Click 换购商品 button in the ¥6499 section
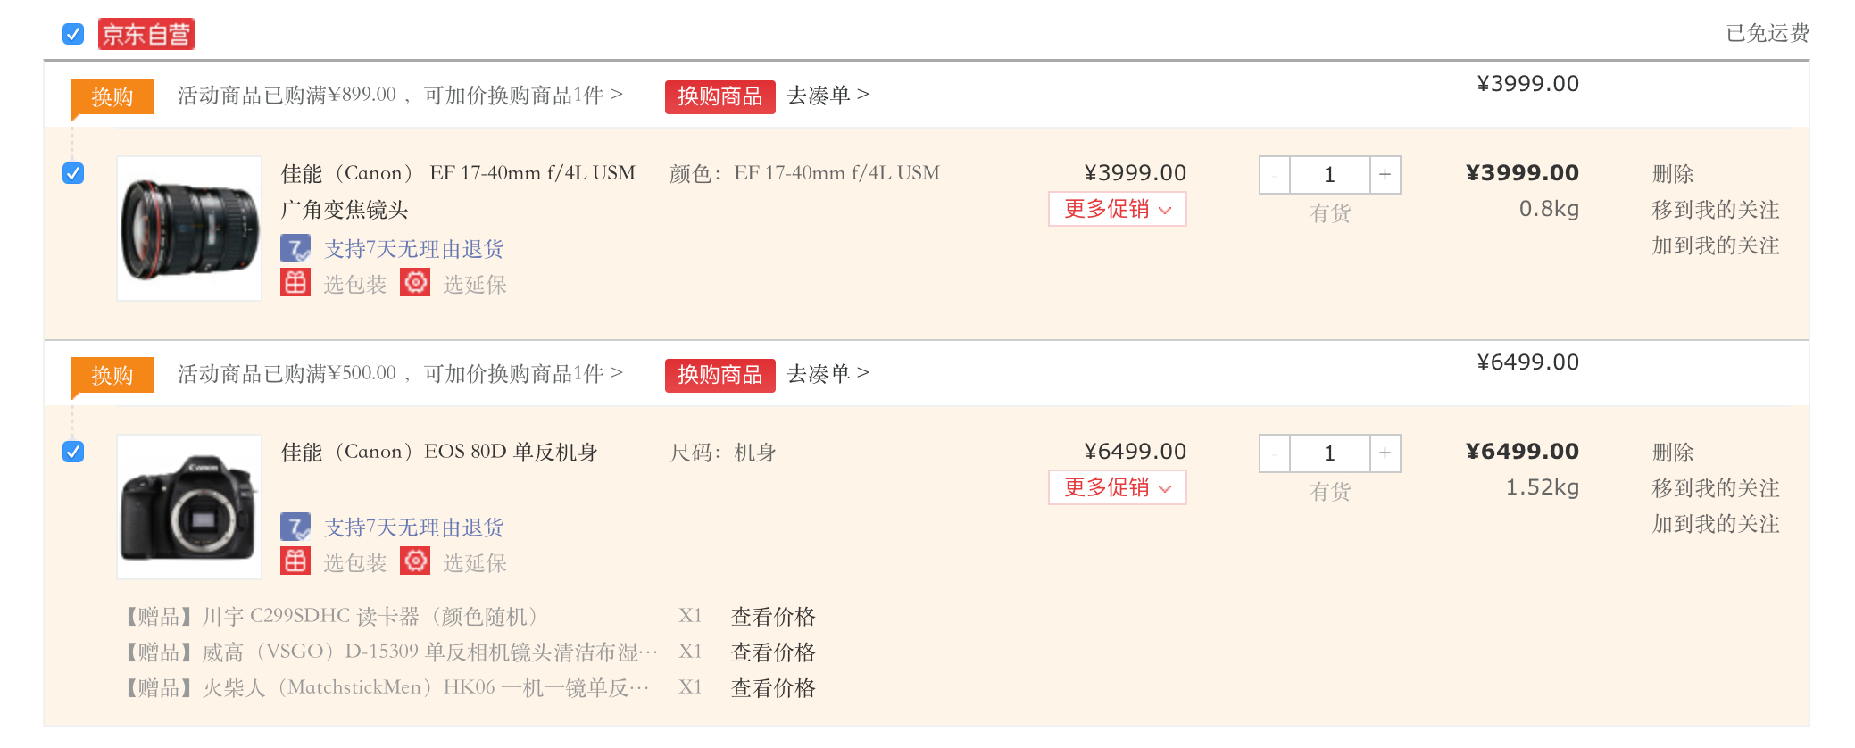 pyautogui.click(x=720, y=375)
